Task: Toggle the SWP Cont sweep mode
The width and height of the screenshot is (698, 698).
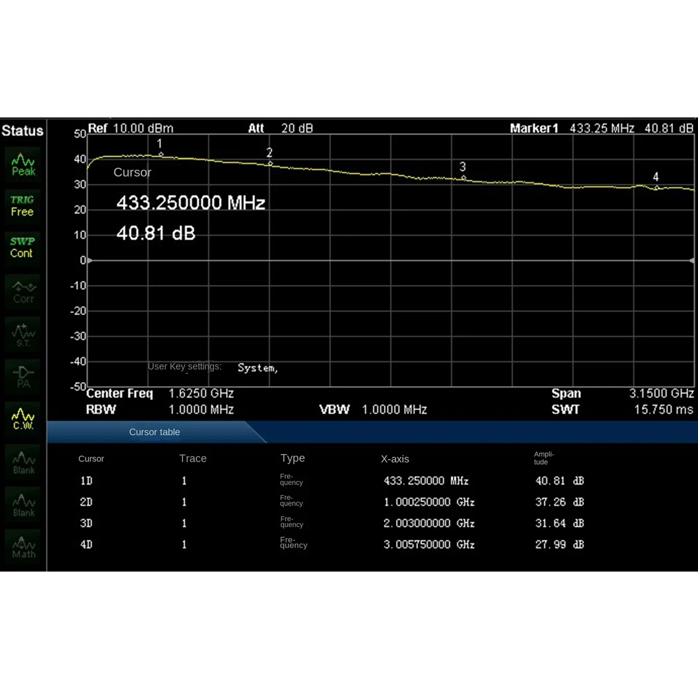Action: tap(23, 247)
